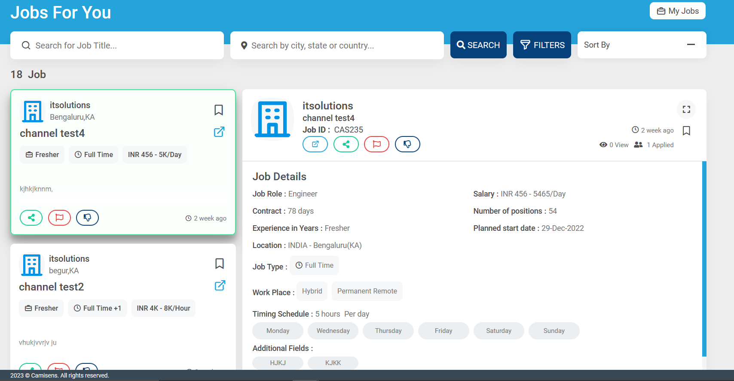Click the 1 Applied people icon
This screenshot has height=381, width=734.
point(639,145)
